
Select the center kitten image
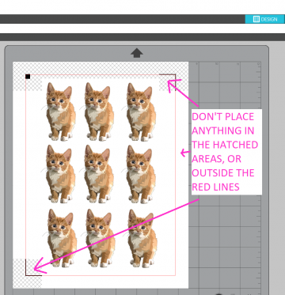pyautogui.click(x=97, y=174)
